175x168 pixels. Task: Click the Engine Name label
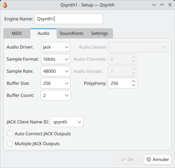click(x=19, y=19)
